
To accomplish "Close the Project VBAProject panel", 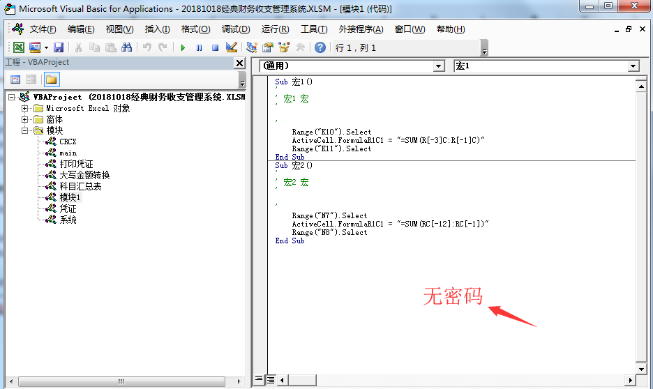I will (x=239, y=63).
